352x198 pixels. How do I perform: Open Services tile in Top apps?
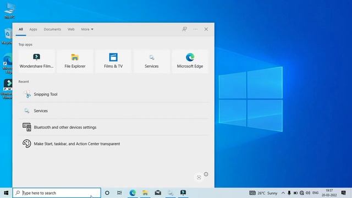[152, 61]
